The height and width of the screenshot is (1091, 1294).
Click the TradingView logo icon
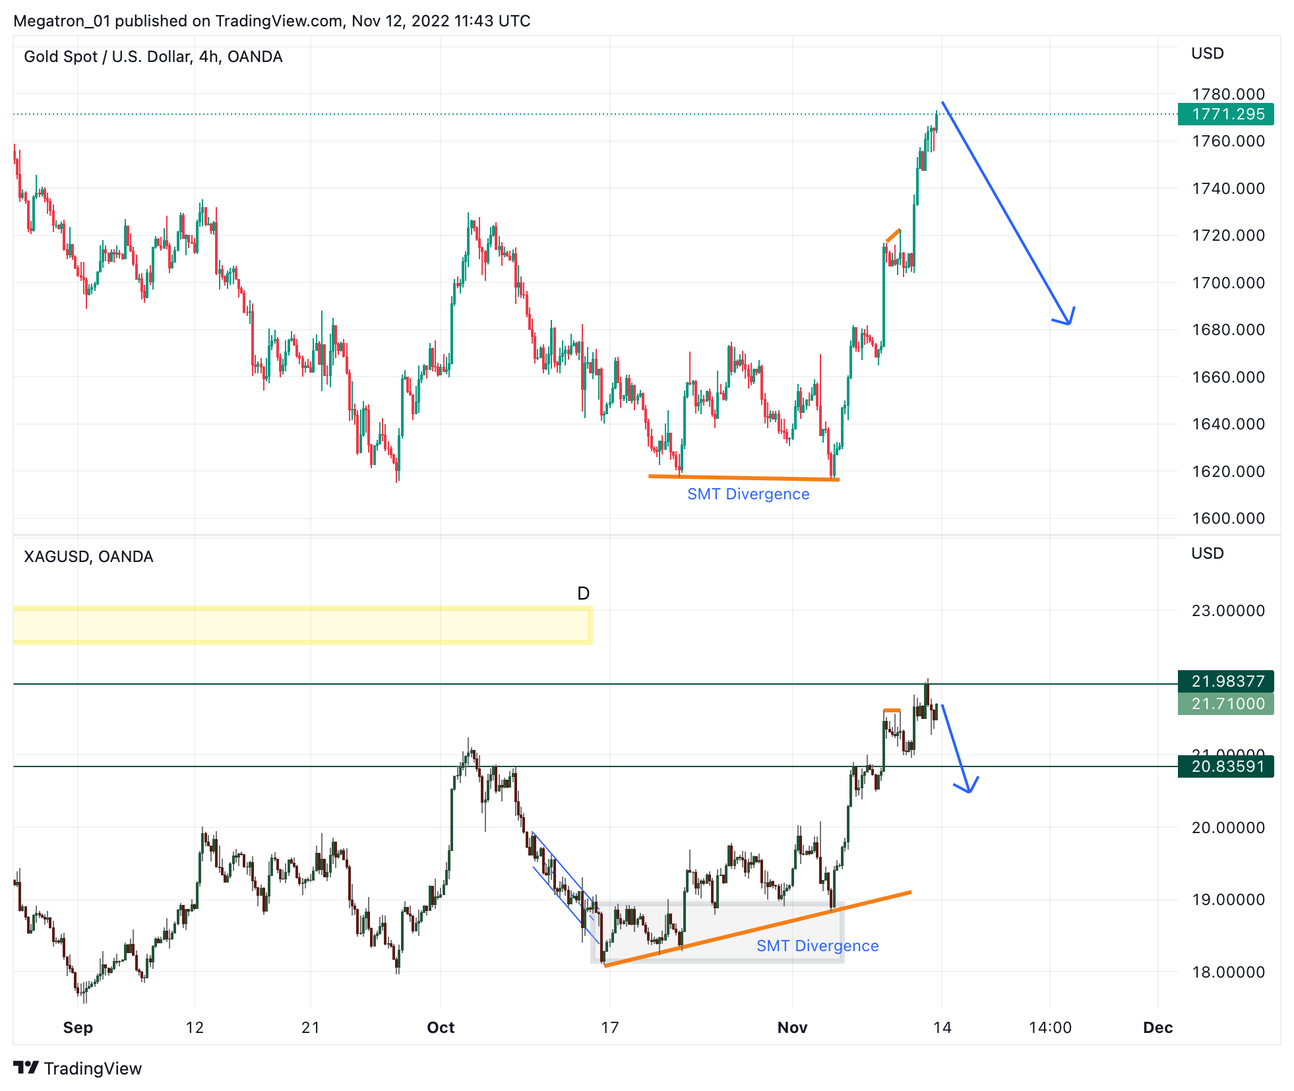[26, 1067]
